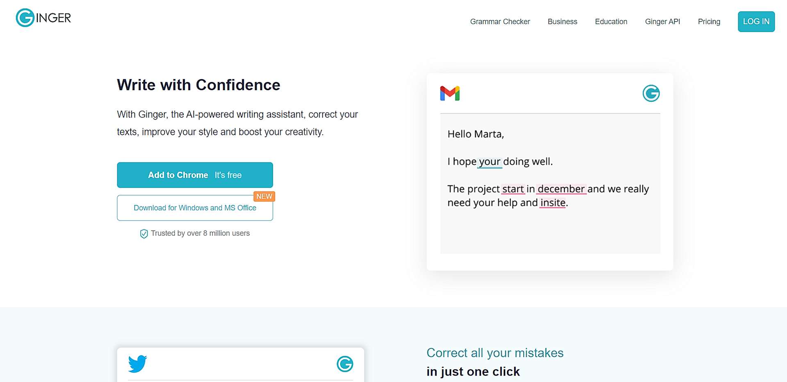Download for Windows and MS Office
The image size is (787, 382).
click(195, 208)
